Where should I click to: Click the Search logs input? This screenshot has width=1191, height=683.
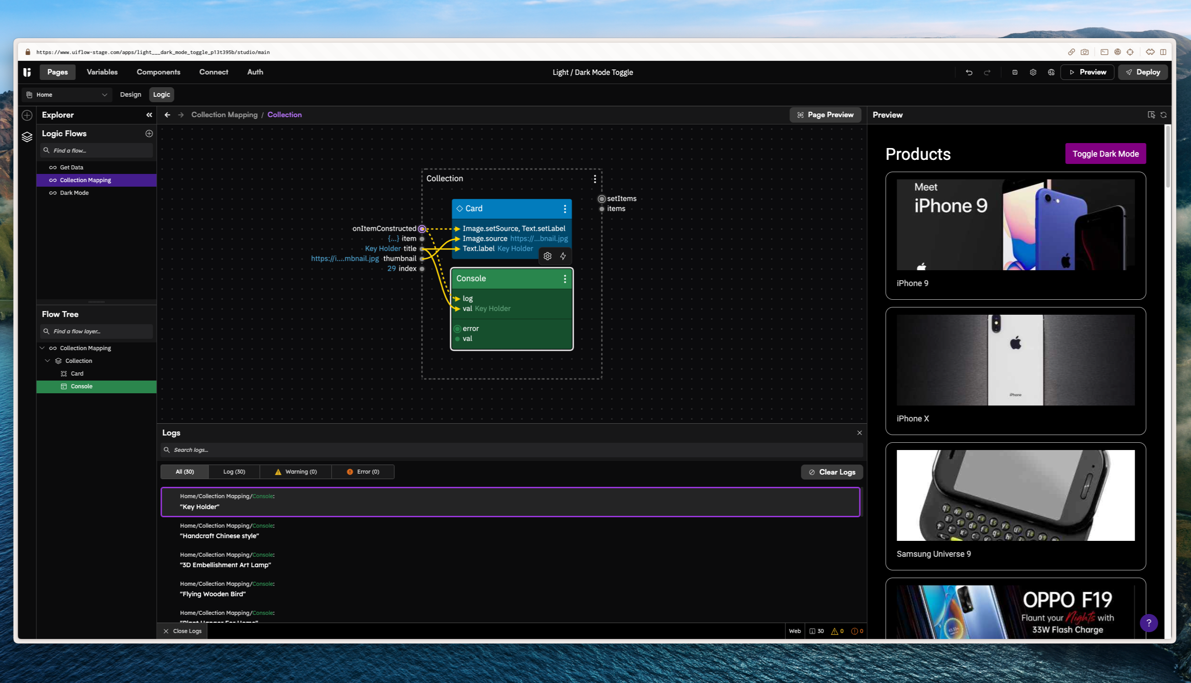[x=511, y=450]
